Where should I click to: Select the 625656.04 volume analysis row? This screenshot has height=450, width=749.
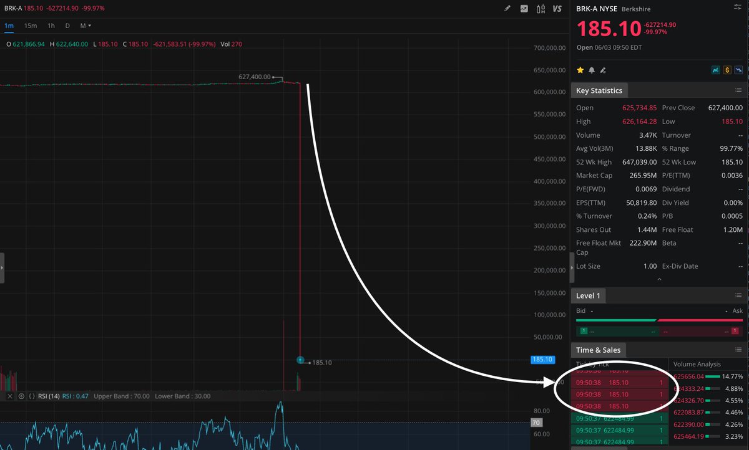click(x=708, y=376)
